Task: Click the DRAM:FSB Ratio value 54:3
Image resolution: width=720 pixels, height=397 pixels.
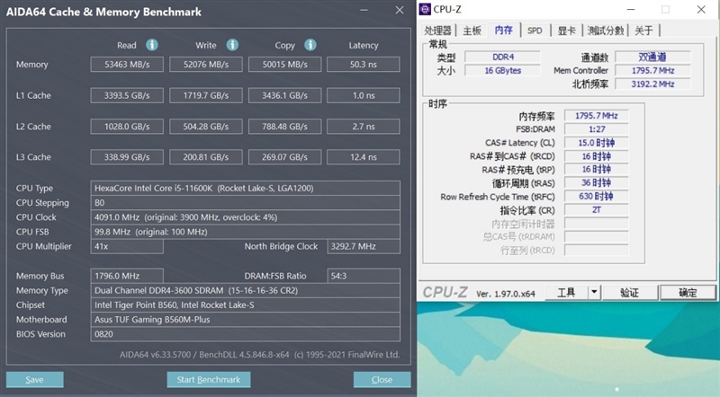Action: tap(364, 276)
